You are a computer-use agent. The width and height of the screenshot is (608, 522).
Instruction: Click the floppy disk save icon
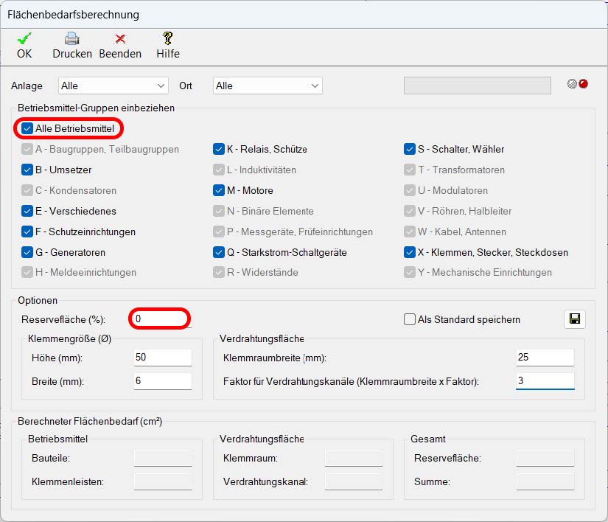pos(575,319)
